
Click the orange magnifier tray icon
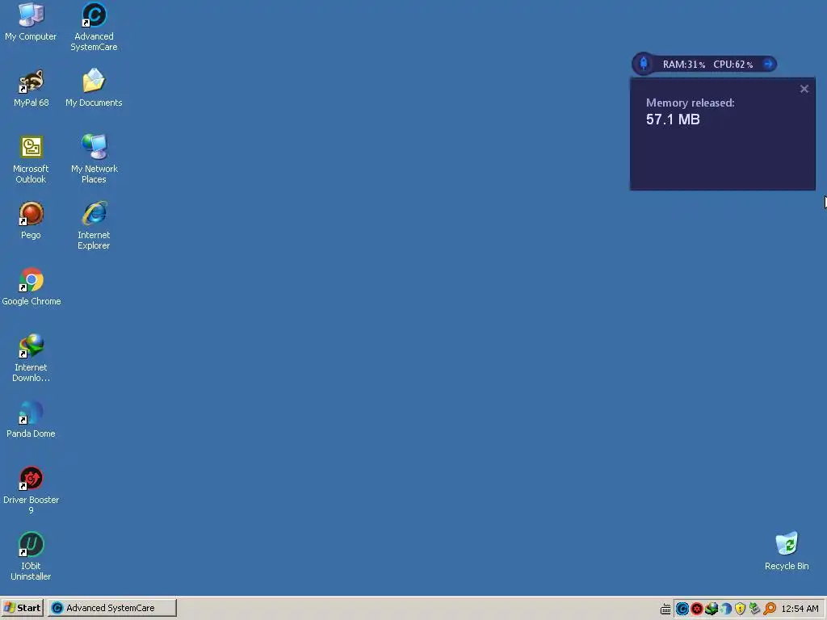click(x=770, y=609)
